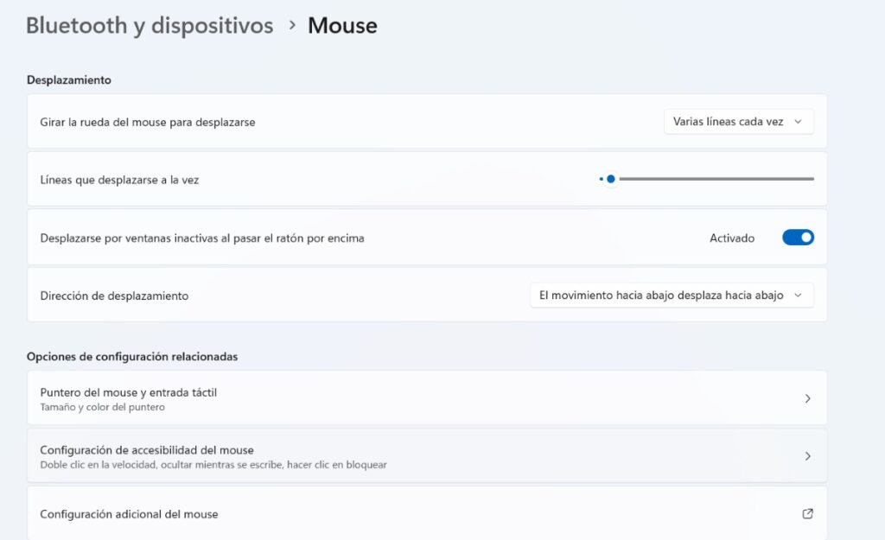Click the external link icon beside Configuración adicional del mouse
The height and width of the screenshot is (540, 885).
click(807, 513)
